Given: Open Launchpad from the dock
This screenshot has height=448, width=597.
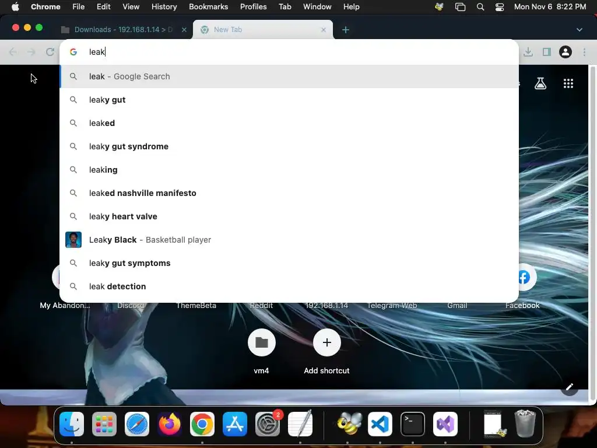Looking at the screenshot, I should [104, 424].
